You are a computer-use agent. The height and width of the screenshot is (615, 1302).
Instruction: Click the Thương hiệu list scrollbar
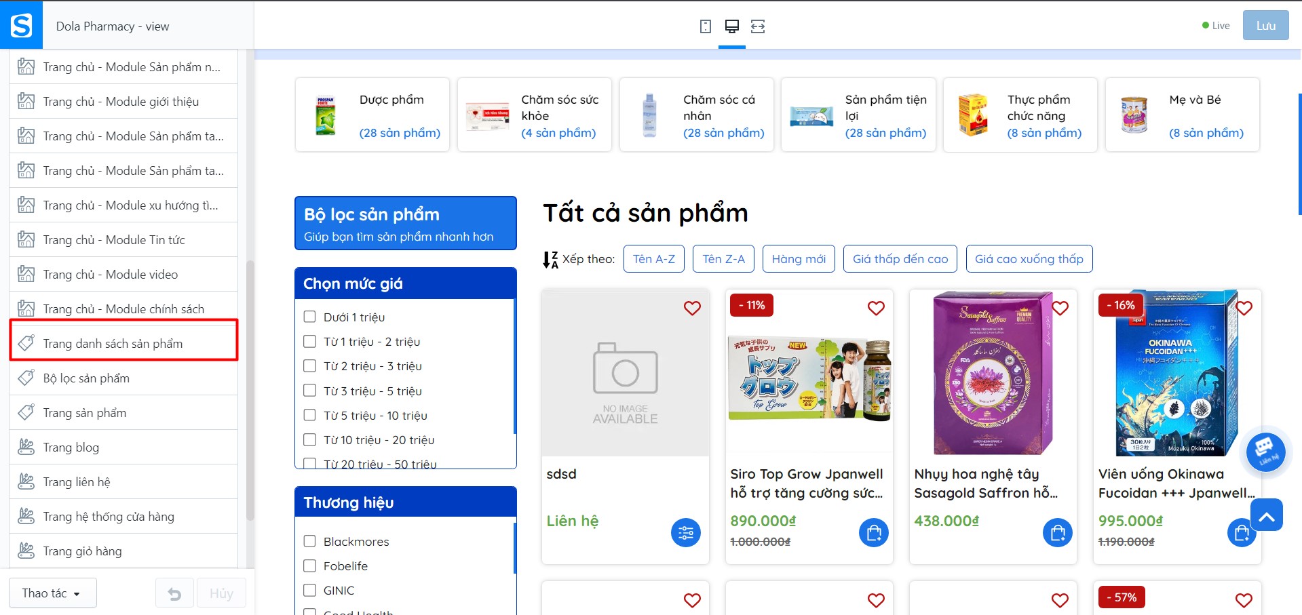(x=515, y=548)
